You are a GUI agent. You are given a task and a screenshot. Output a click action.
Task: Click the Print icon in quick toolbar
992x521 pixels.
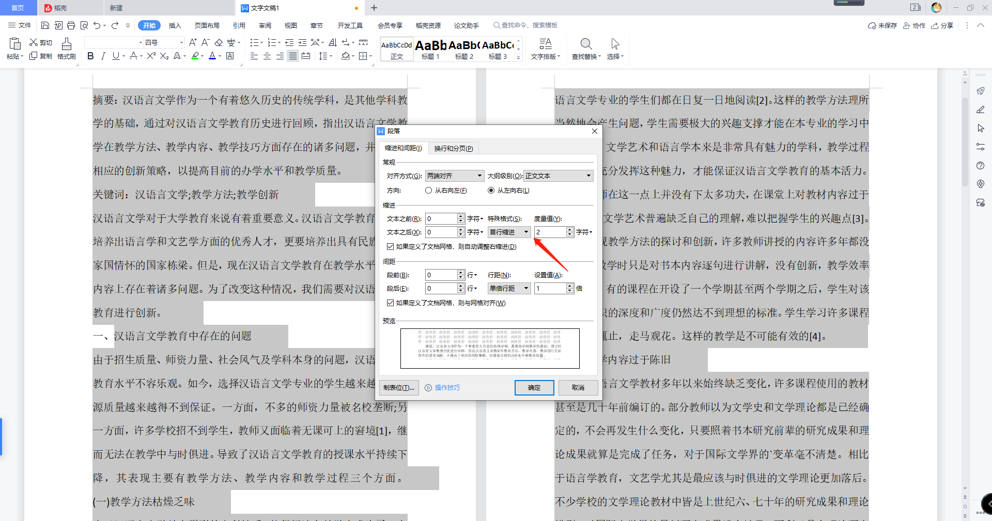click(71, 25)
